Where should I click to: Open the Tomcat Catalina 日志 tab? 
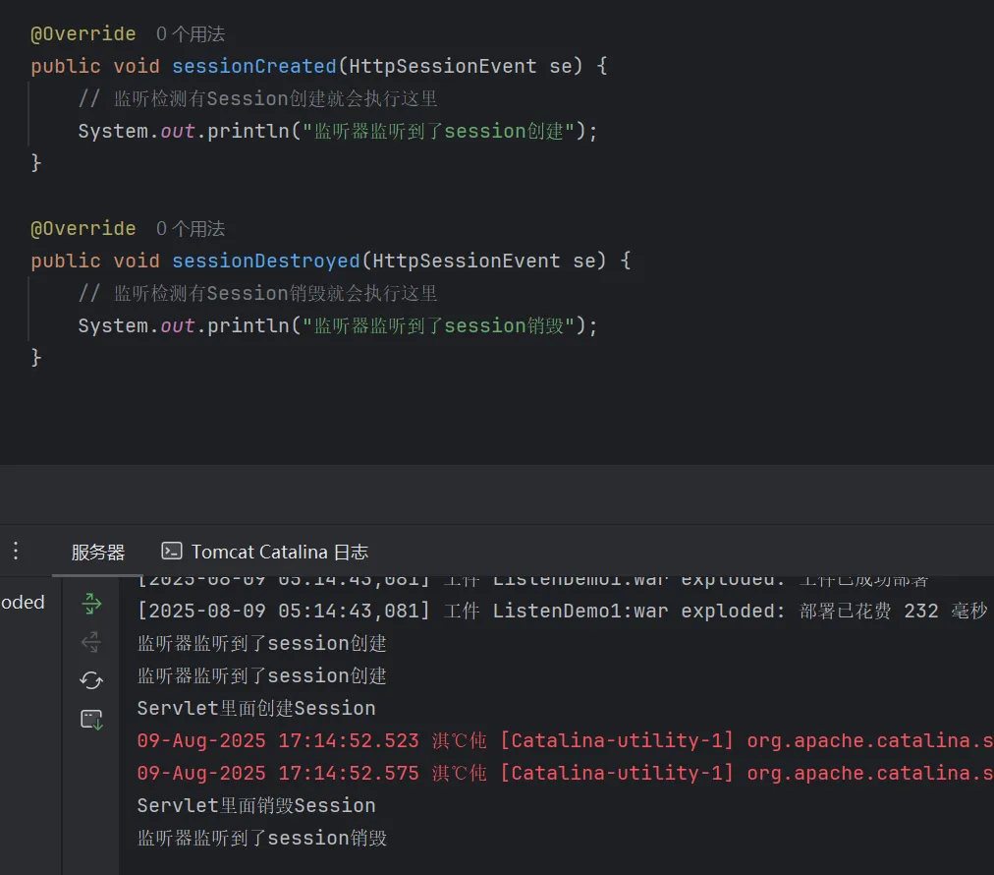(x=265, y=553)
